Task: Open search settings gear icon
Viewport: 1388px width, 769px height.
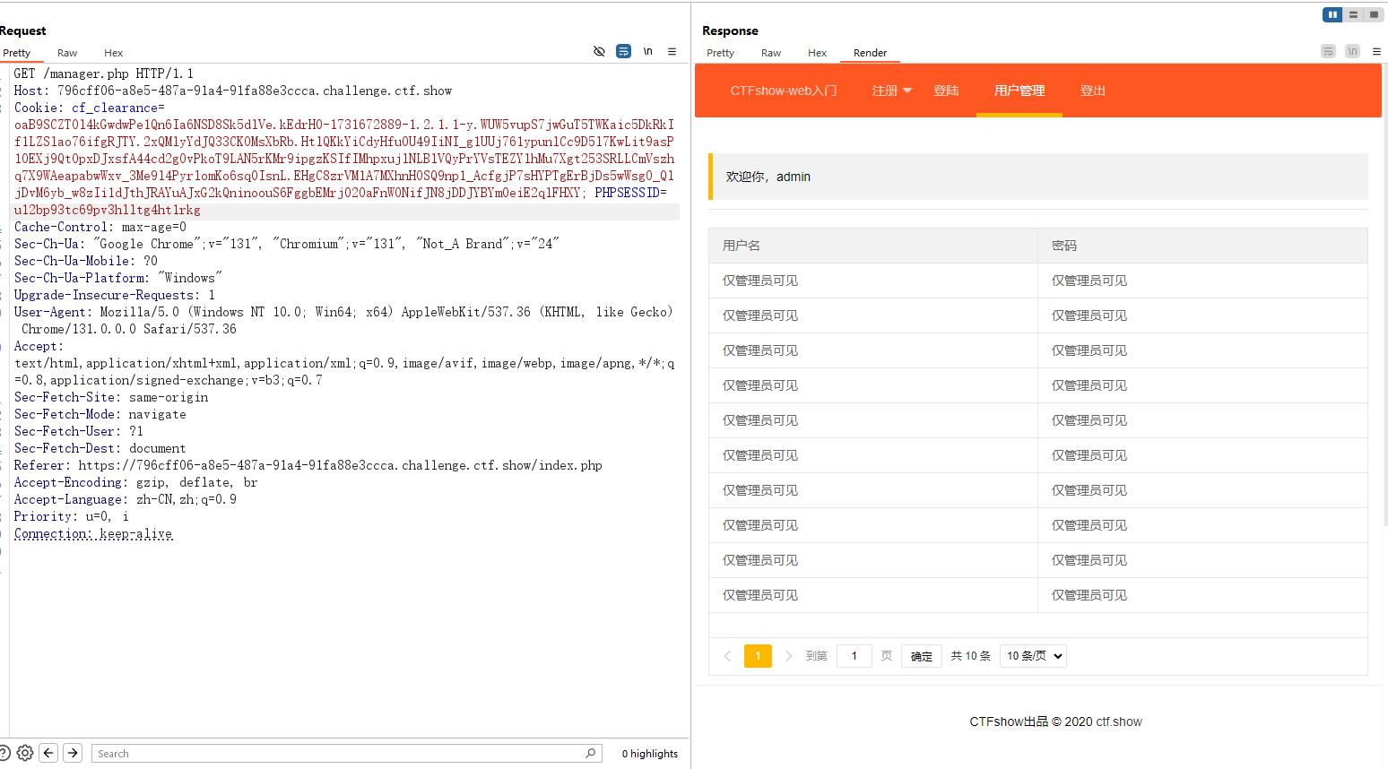Action: 25,753
